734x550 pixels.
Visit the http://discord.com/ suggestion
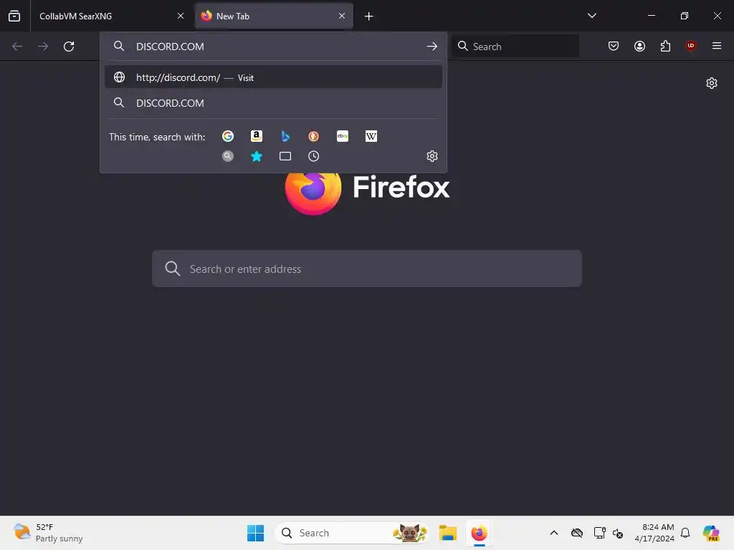pos(273,77)
